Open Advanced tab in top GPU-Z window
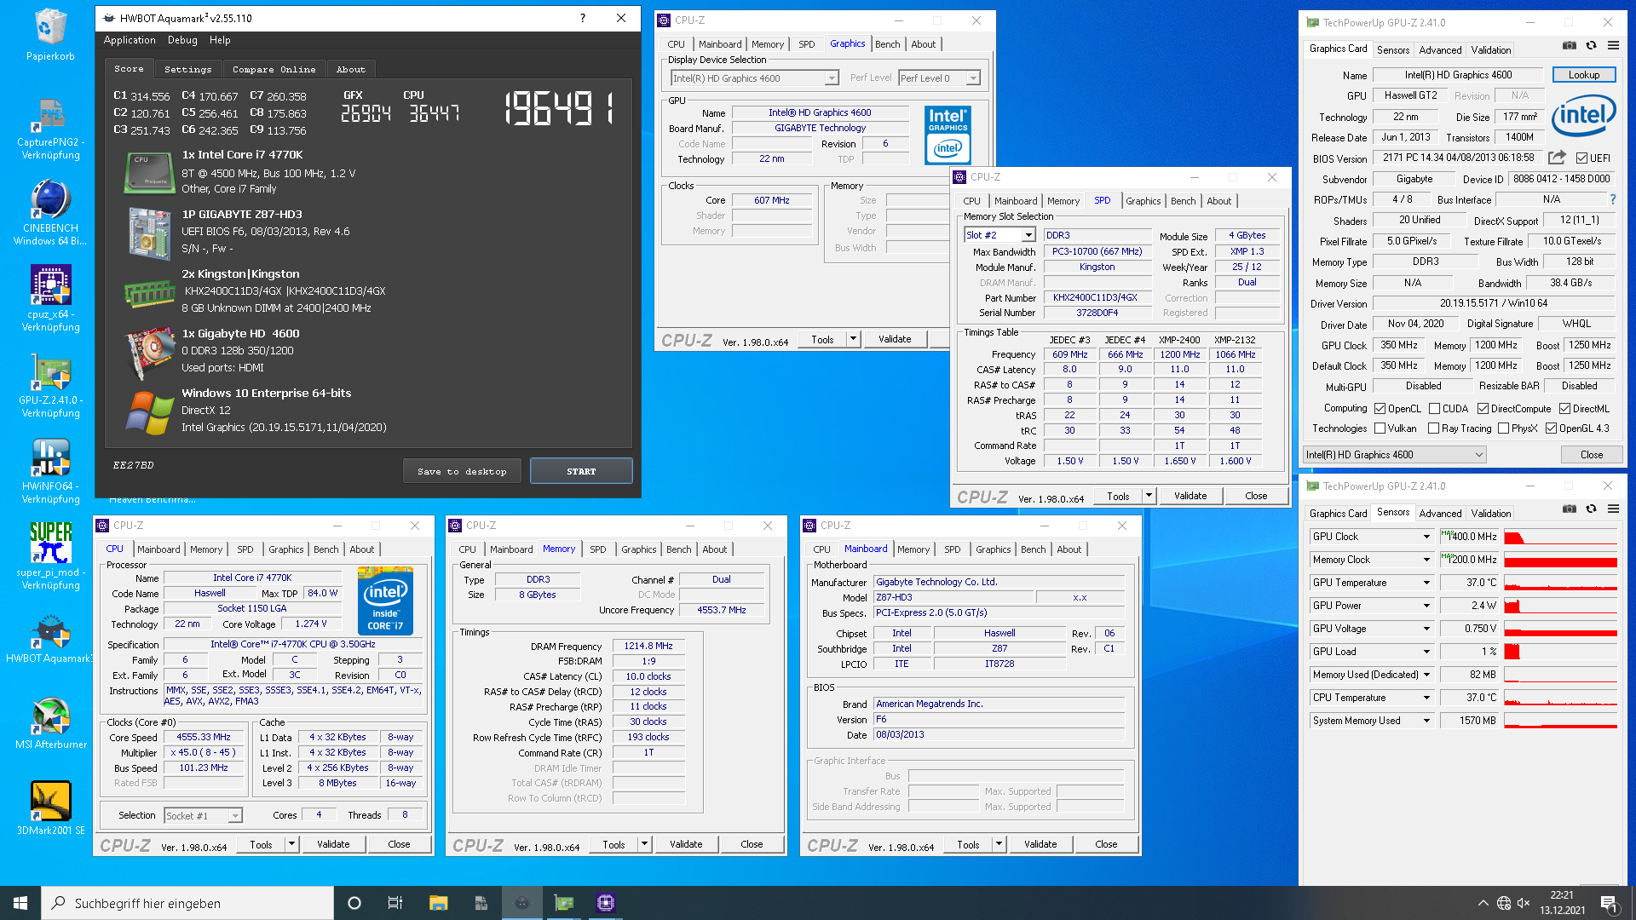 pyautogui.click(x=1440, y=50)
